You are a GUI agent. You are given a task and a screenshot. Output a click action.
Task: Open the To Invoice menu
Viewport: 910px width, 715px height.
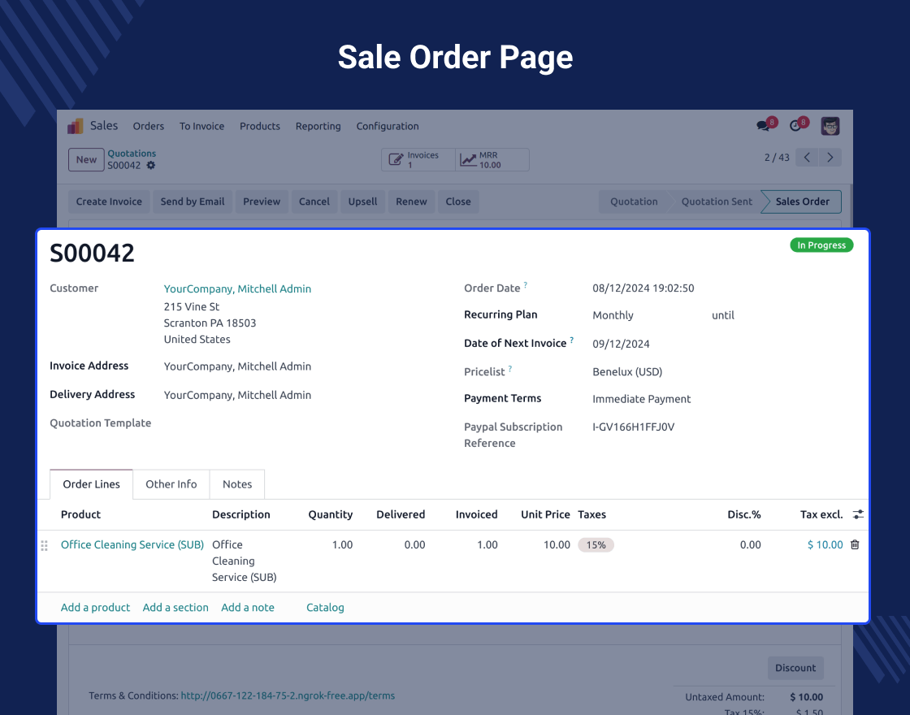[201, 126]
